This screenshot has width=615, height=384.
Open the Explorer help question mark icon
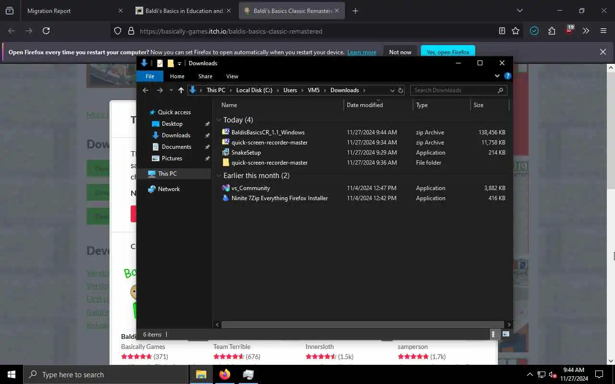[x=507, y=76]
